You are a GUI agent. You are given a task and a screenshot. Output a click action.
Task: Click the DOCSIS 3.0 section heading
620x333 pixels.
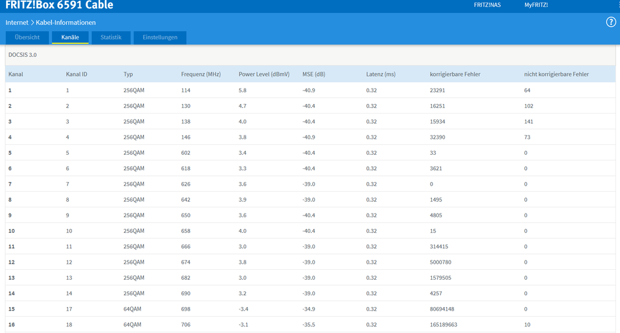point(22,55)
